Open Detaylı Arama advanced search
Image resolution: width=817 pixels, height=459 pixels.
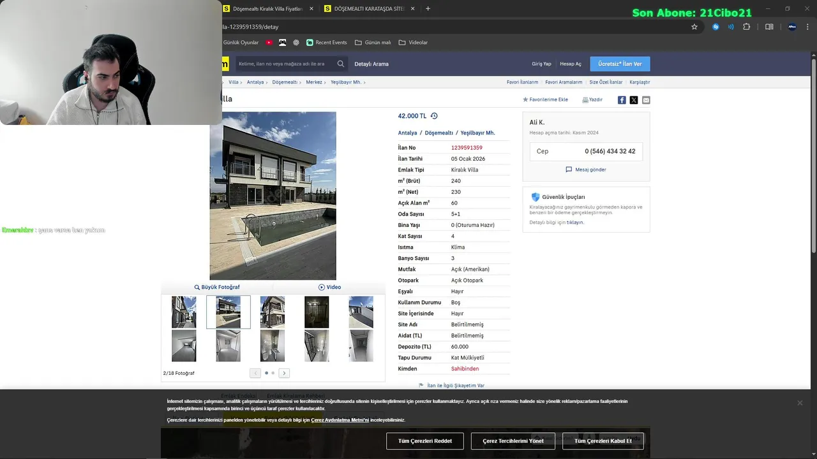click(371, 64)
